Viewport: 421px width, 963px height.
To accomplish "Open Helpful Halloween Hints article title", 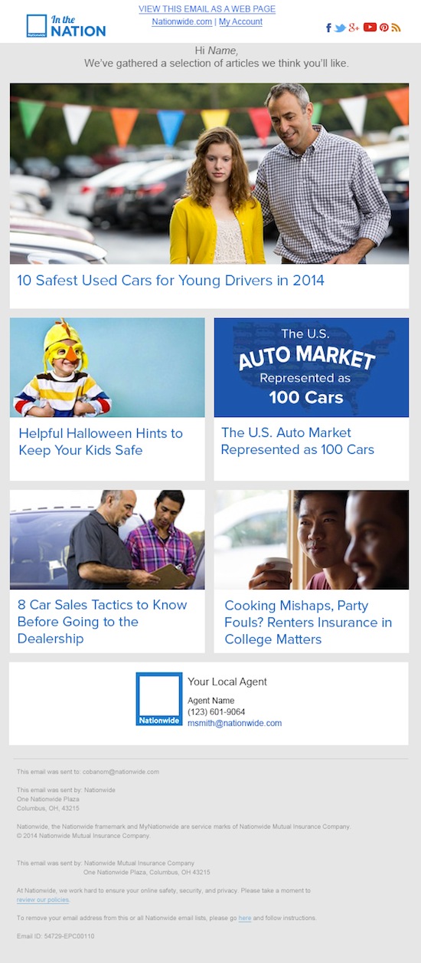I will pyautogui.click(x=100, y=442).
